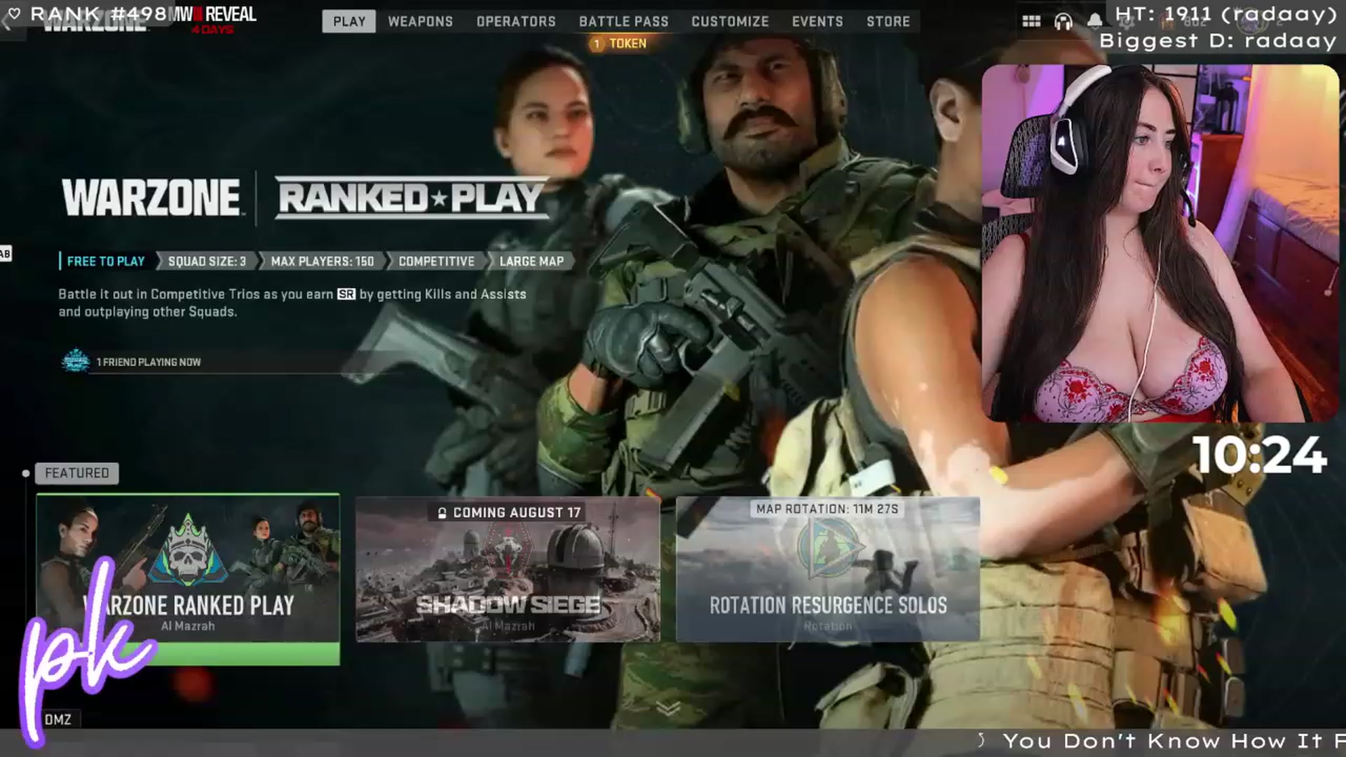Open the PLAY tab
The height and width of the screenshot is (757, 1346).
pos(349,22)
